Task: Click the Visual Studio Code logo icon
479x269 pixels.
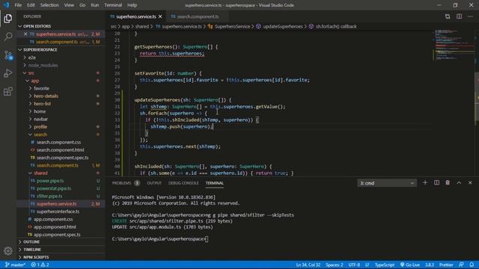Action: (x=6, y=5)
